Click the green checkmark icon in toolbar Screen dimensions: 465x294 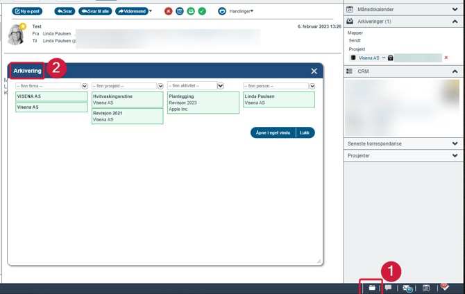pyautogui.click(x=202, y=11)
